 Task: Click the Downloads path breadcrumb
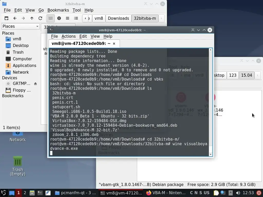coord(118,18)
